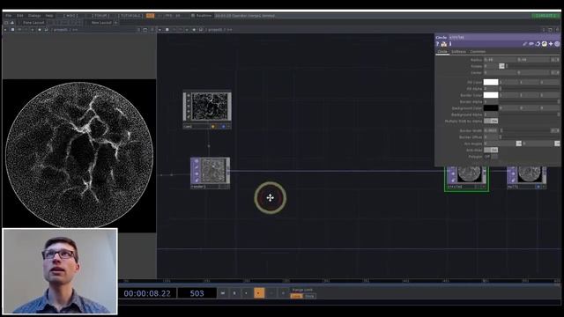Screen dimensions: 564x317
Task: Toggle the Anti-Alias switch
Action: pos(491,150)
